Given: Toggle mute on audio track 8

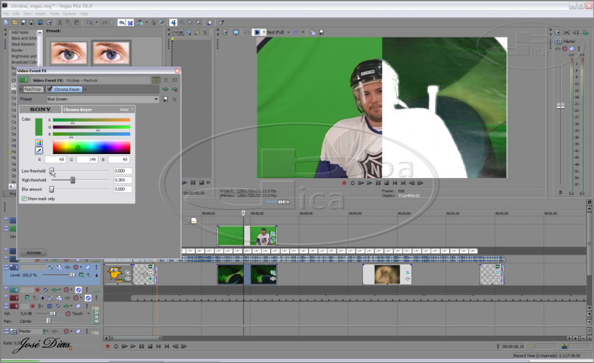Looking at the screenshot, I should 79,306.
